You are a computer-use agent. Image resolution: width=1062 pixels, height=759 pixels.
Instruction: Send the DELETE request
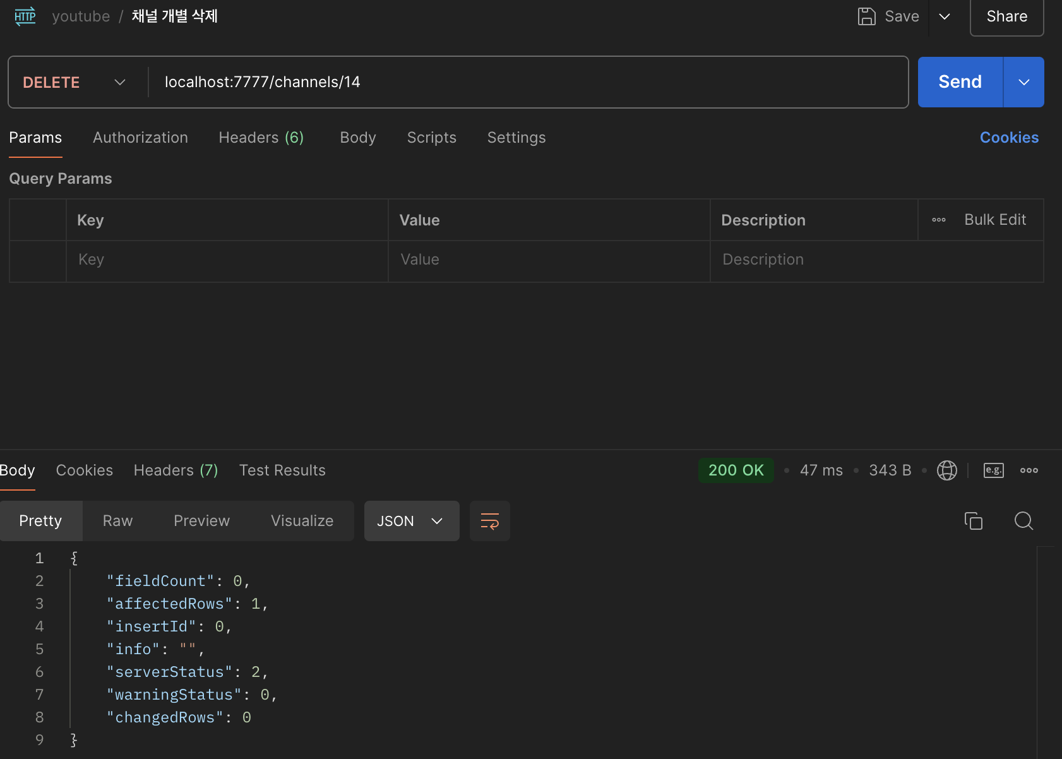coord(960,82)
